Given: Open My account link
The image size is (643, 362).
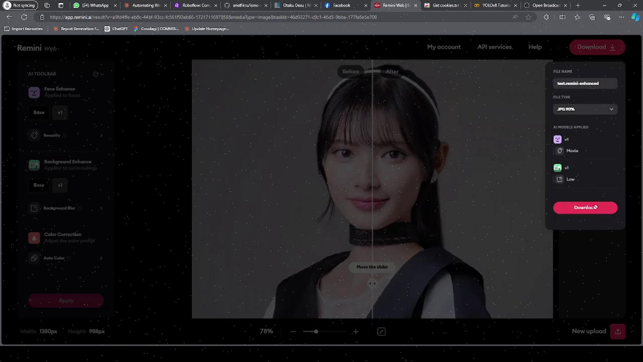Looking at the screenshot, I should [x=444, y=47].
